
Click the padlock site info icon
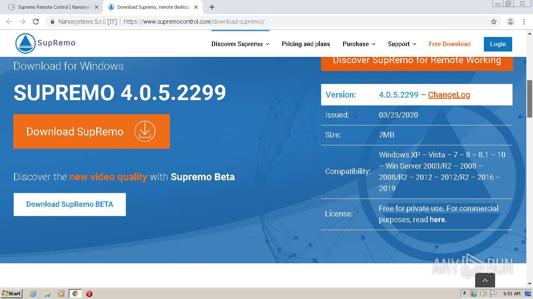pos(52,22)
